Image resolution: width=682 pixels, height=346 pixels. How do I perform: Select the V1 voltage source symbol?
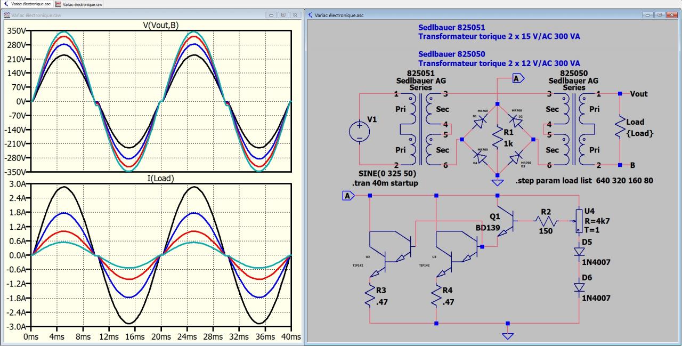360,131
